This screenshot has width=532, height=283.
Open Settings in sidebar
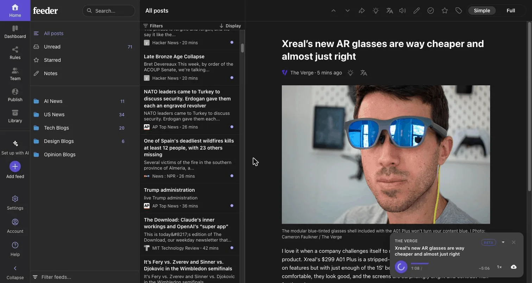(x=15, y=203)
